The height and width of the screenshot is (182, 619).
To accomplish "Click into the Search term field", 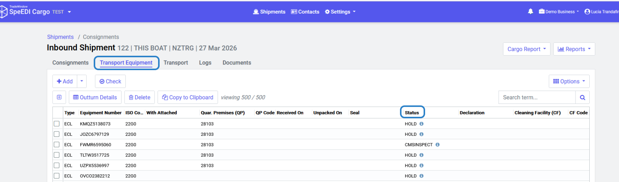I will pyautogui.click(x=536, y=97).
